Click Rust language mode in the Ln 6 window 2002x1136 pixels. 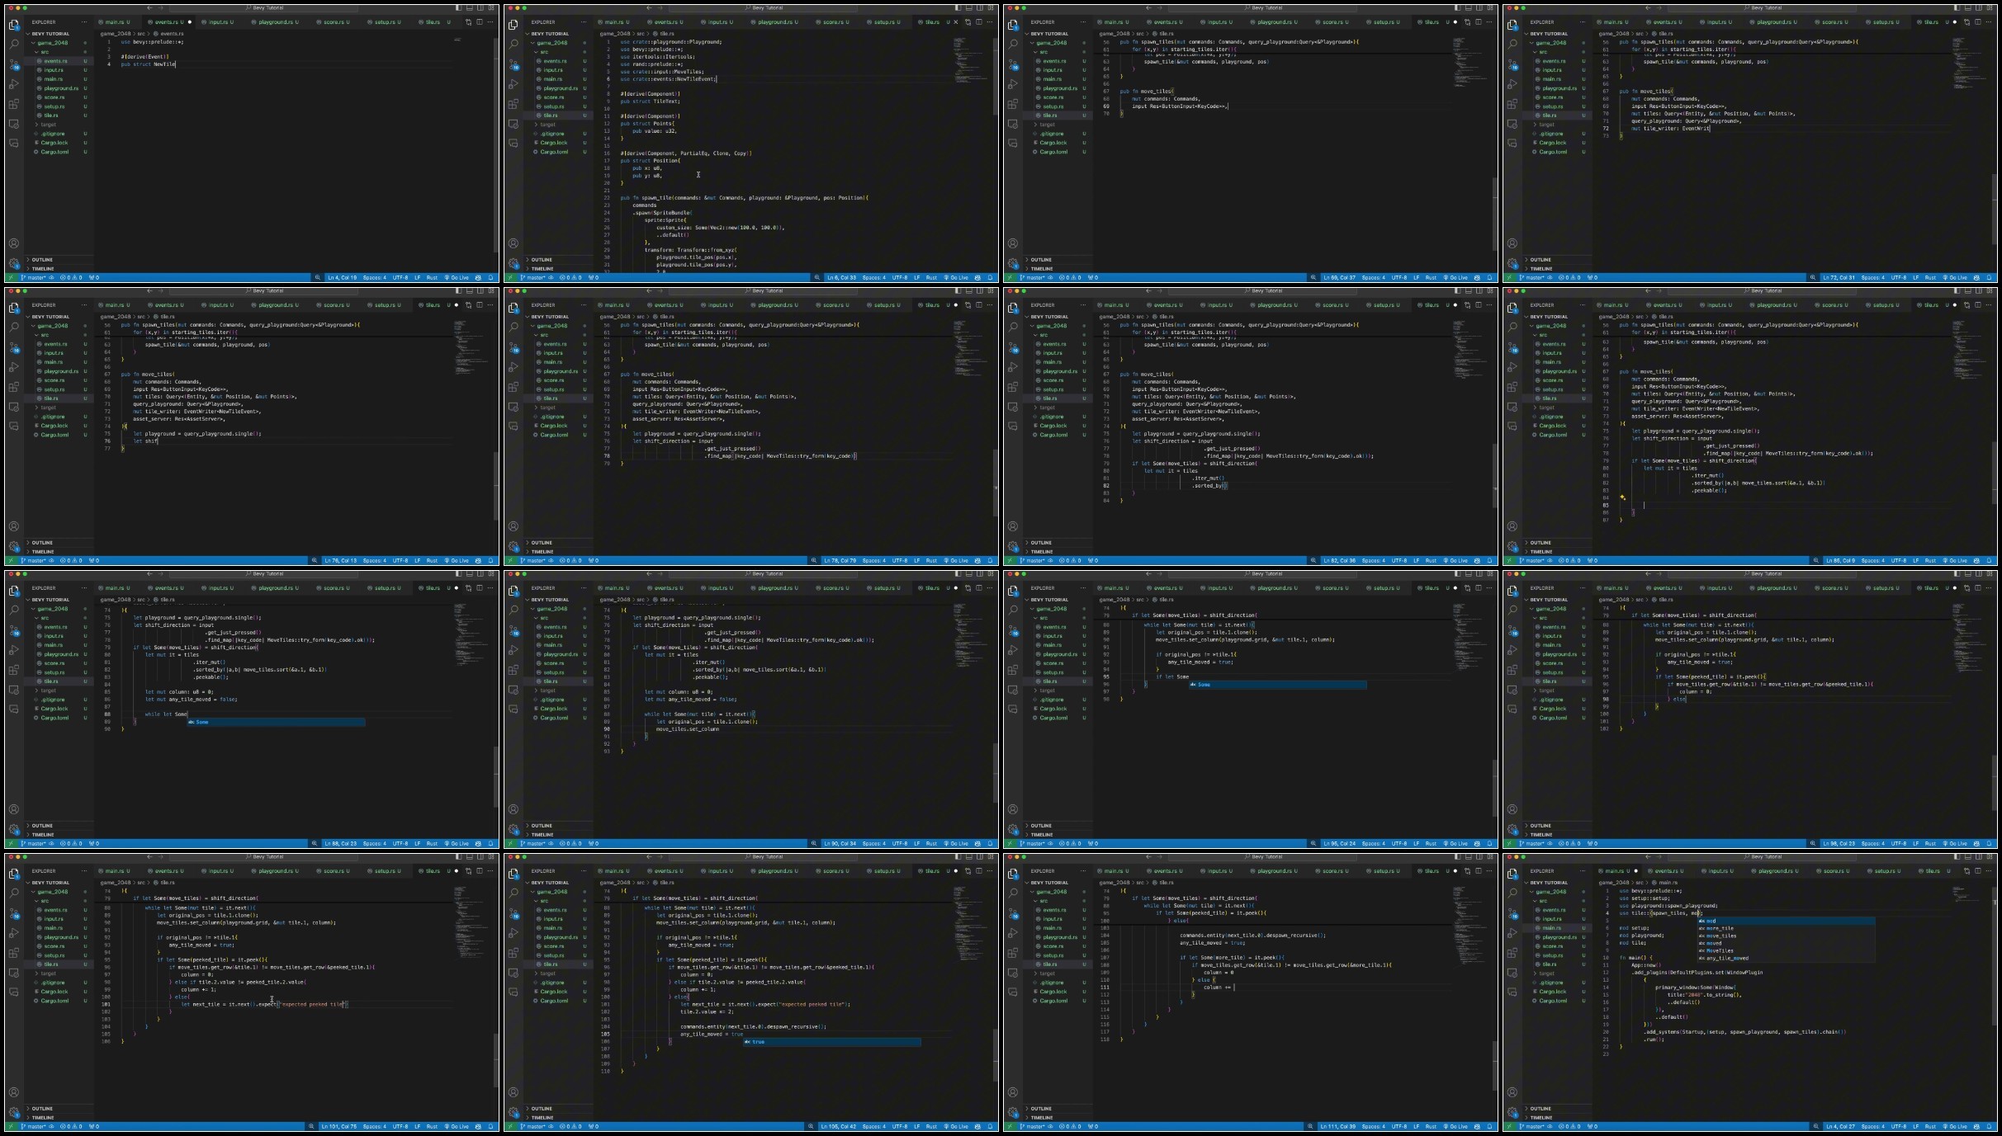click(931, 277)
